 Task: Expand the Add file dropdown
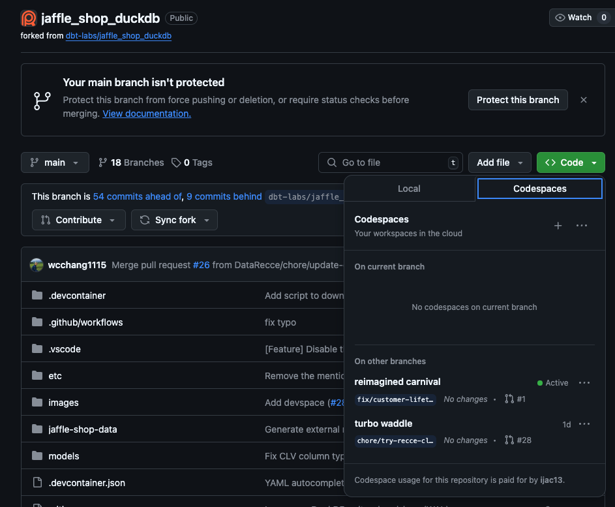[500, 162]
